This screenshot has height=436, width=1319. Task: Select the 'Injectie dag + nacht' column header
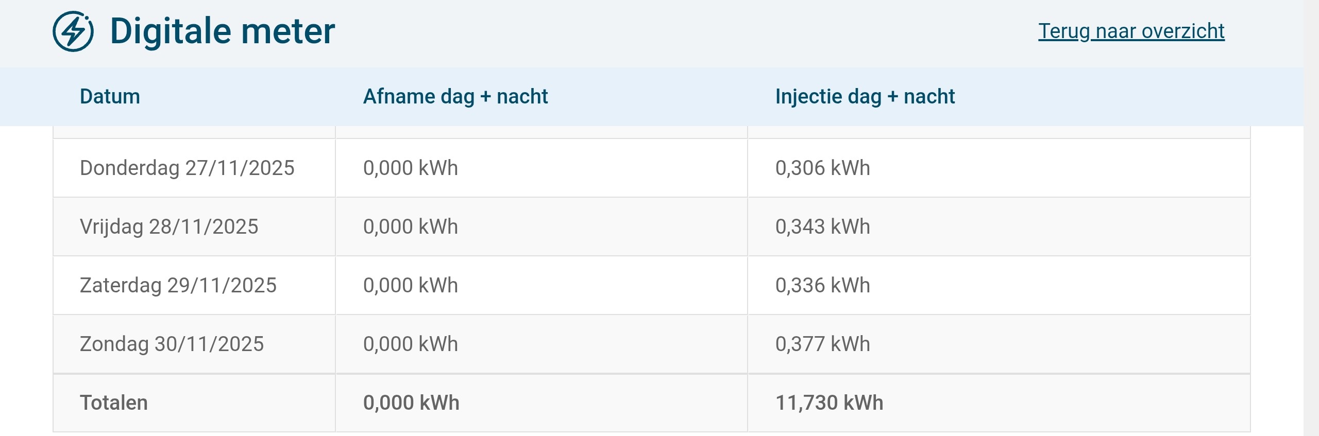[x=865, y=97]
